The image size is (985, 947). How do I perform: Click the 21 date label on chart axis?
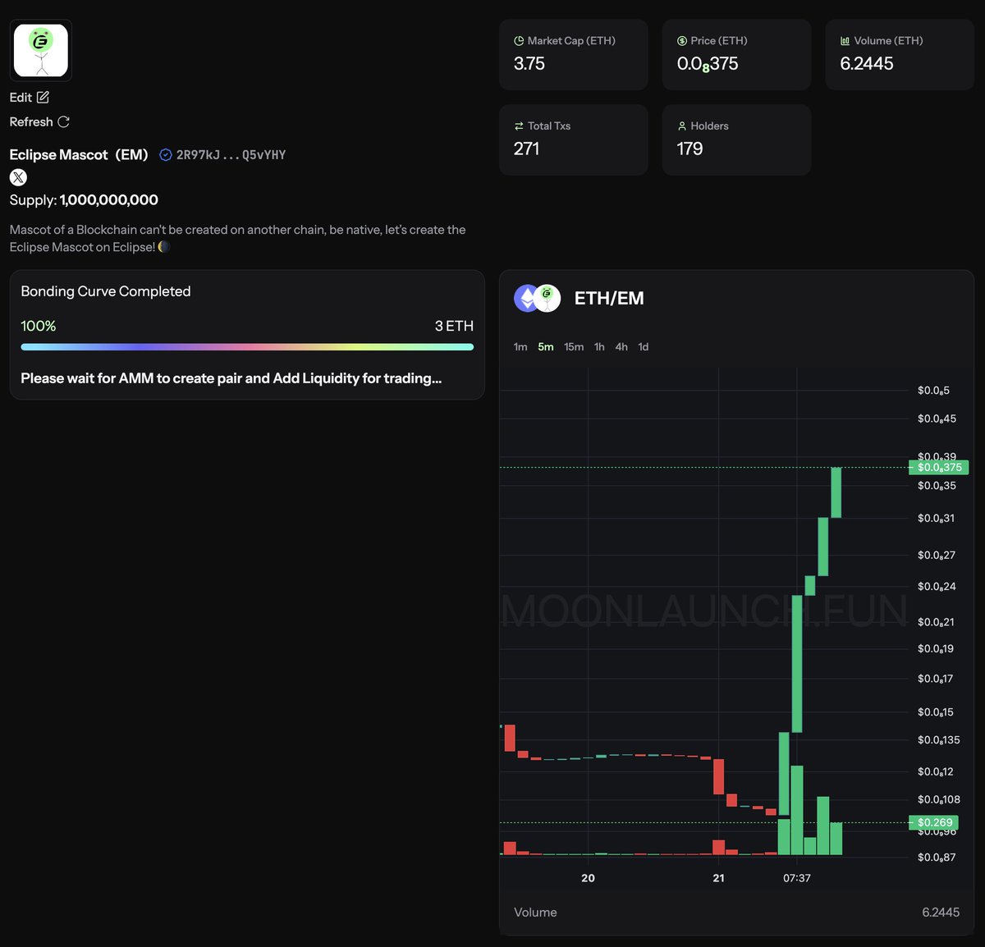tap(719, 878)
